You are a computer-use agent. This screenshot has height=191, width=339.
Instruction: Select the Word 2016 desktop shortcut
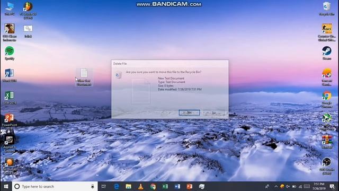[x=10, y=75]
